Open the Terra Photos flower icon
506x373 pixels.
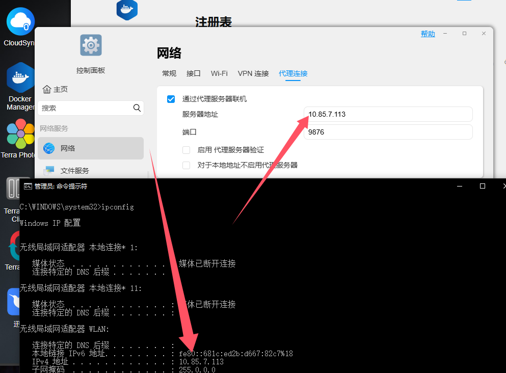coord(20,134)
